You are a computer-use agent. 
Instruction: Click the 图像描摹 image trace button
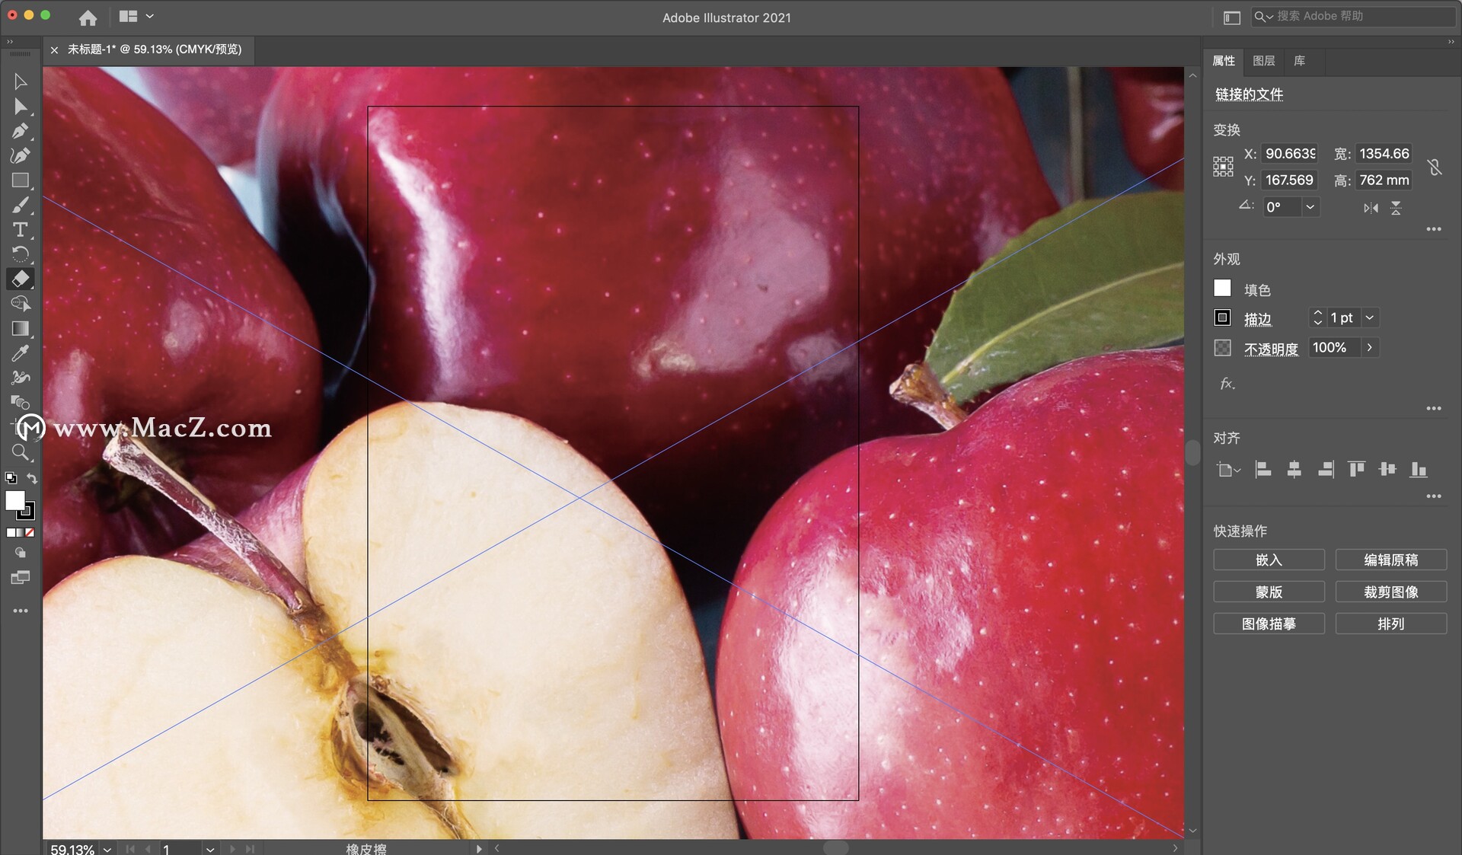pos(1269,624)
